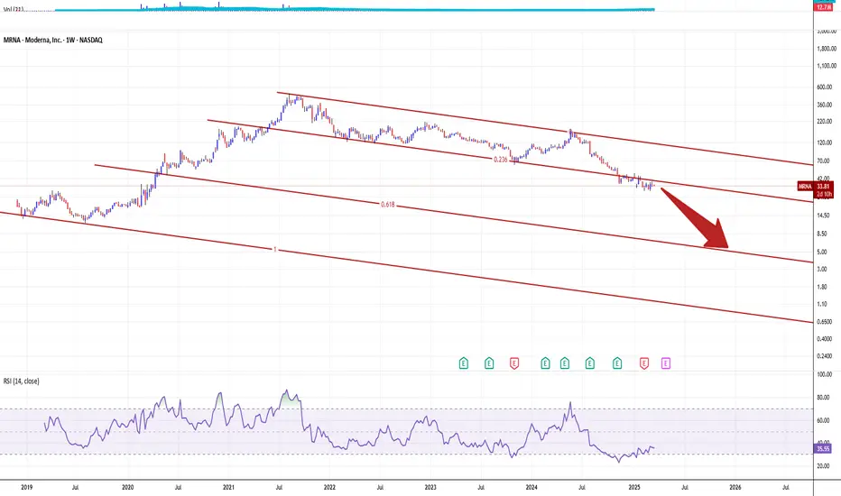Click the 2020 label on time axis
Viewport: 841px width, 496px height.
click(127, 487)
